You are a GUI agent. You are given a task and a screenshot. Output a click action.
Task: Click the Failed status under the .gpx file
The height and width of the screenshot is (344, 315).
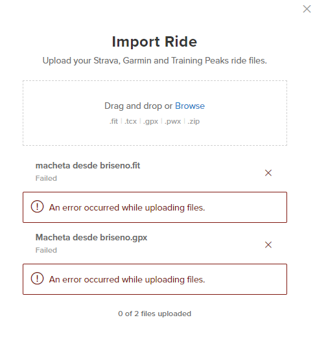pyautogui.click(x=46, y=250)
